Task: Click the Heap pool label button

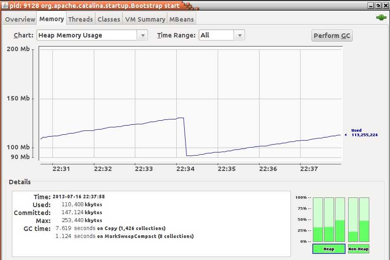Action: pyautogui.click(x=329, y=249)
